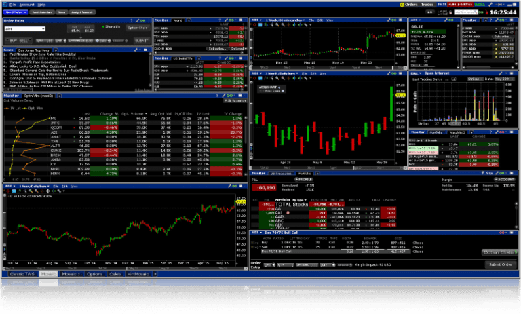Viewport: 521px width, 314px height.
Task: Click Option Chain in Order Entry
Action: click(137, 28)
